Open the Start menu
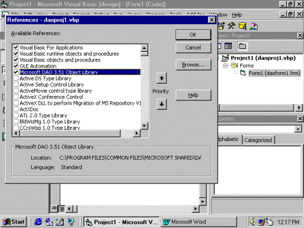This screenshot has width=304, height=228. pyautogui.click(x=14, y=222)
